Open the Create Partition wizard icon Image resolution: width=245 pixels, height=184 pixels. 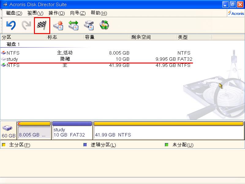58,25
